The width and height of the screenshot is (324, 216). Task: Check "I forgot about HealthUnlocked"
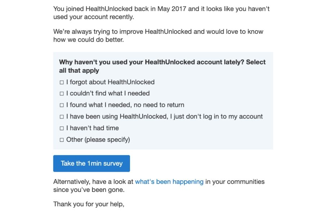click(61, 82)
